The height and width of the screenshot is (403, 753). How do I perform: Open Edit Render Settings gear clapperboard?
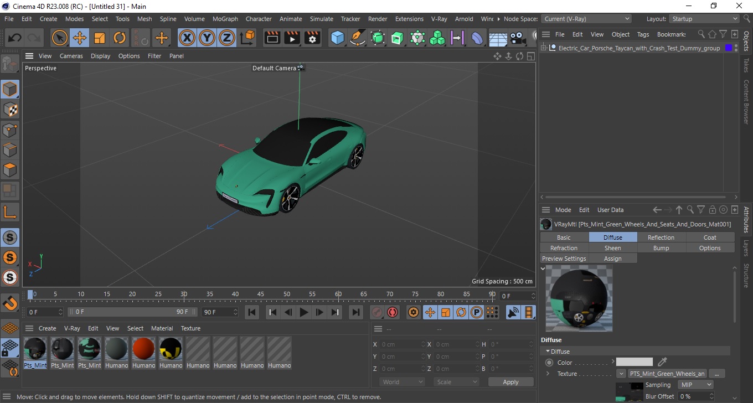tap(312, 38)
